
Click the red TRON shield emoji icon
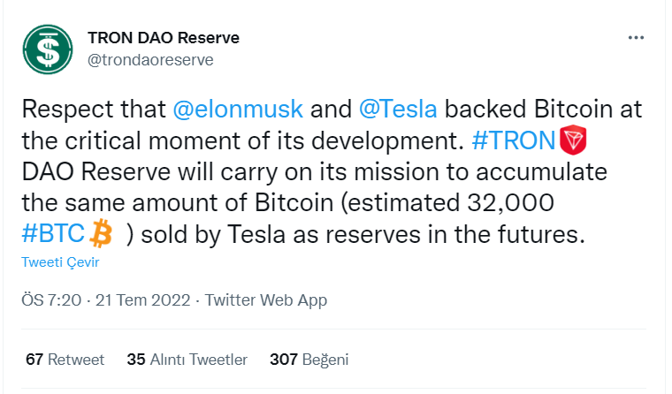pyautogui.click(x=573, y=140)
